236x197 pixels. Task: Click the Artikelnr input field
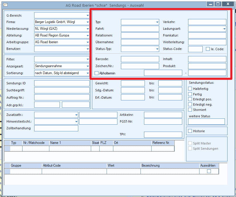tap(163, 115)
